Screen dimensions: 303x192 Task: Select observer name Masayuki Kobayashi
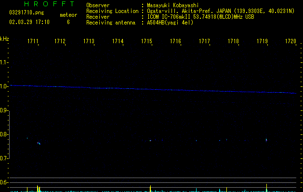point(173,5)
